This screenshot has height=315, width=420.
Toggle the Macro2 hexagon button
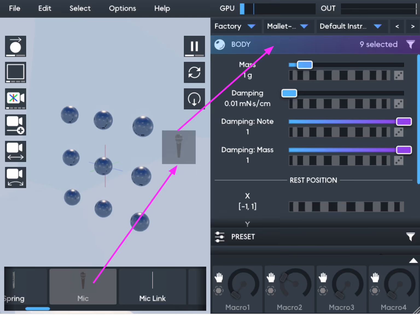[270, 290]
